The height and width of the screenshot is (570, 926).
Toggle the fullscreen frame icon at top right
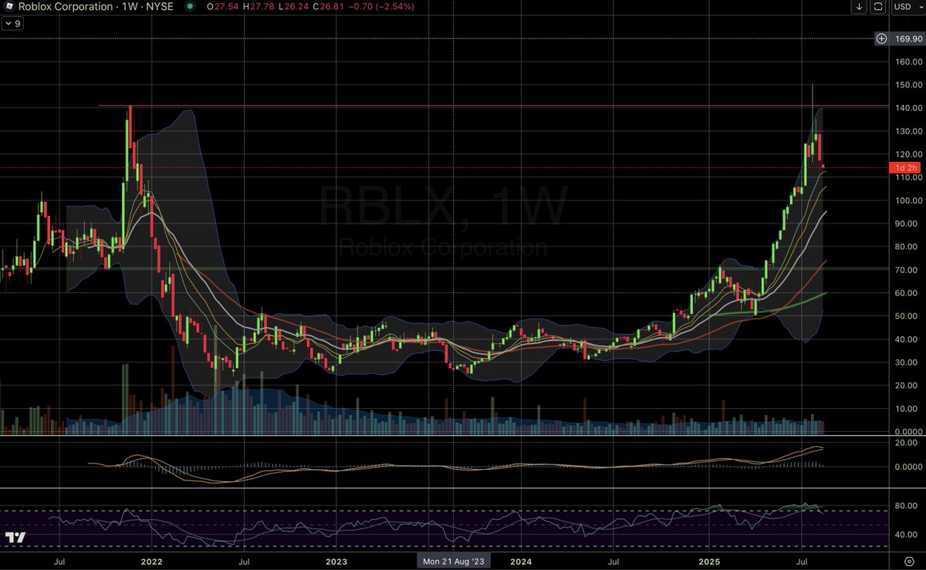pos(878,7)
